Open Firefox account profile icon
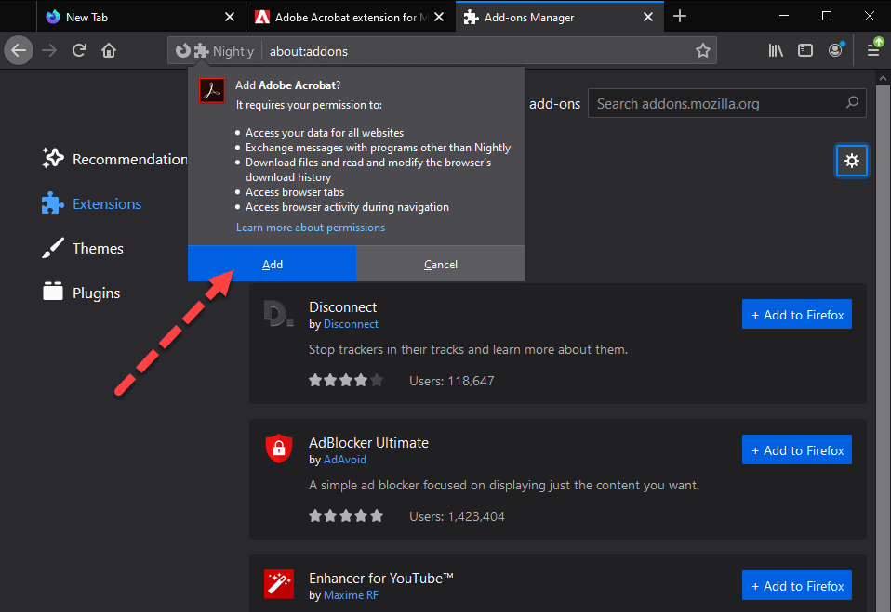 [x=835, y=50]
